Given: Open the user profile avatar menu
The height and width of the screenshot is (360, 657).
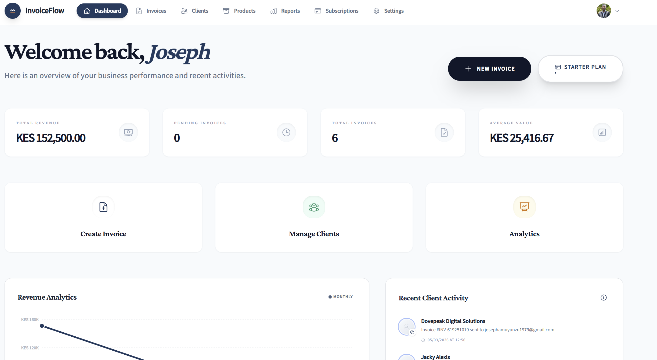Looking at the screenshot, I should coord(604,11).
